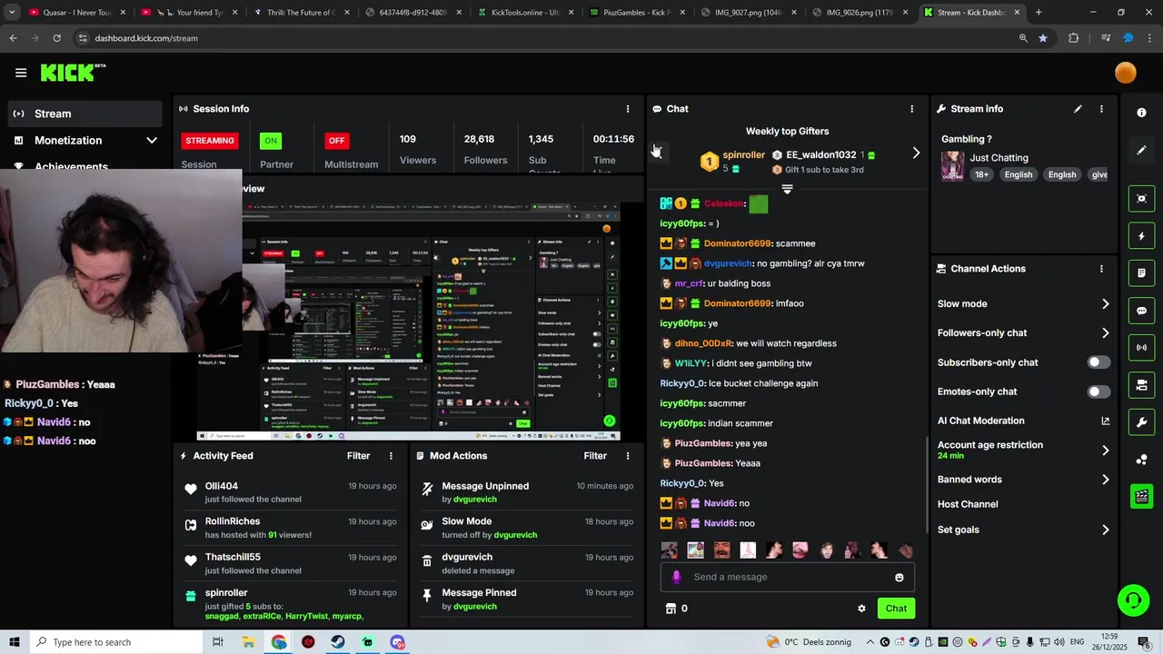The image size is (1163, 654).
Task: Click the Just Chatting category thumbnail
Action: coord(952,166)
